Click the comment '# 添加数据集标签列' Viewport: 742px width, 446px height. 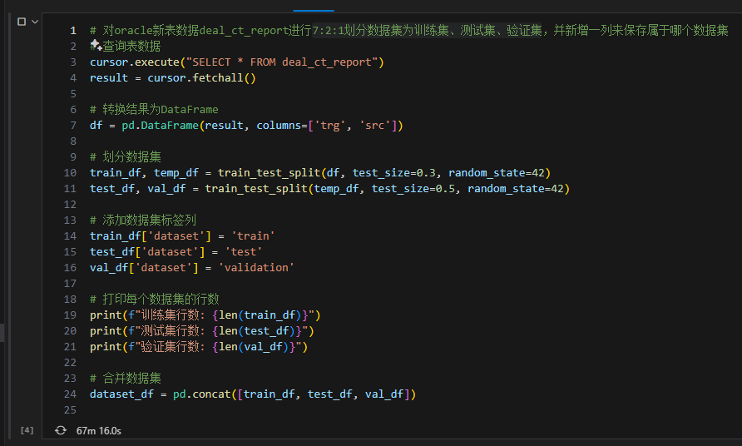tap(143, 221)
